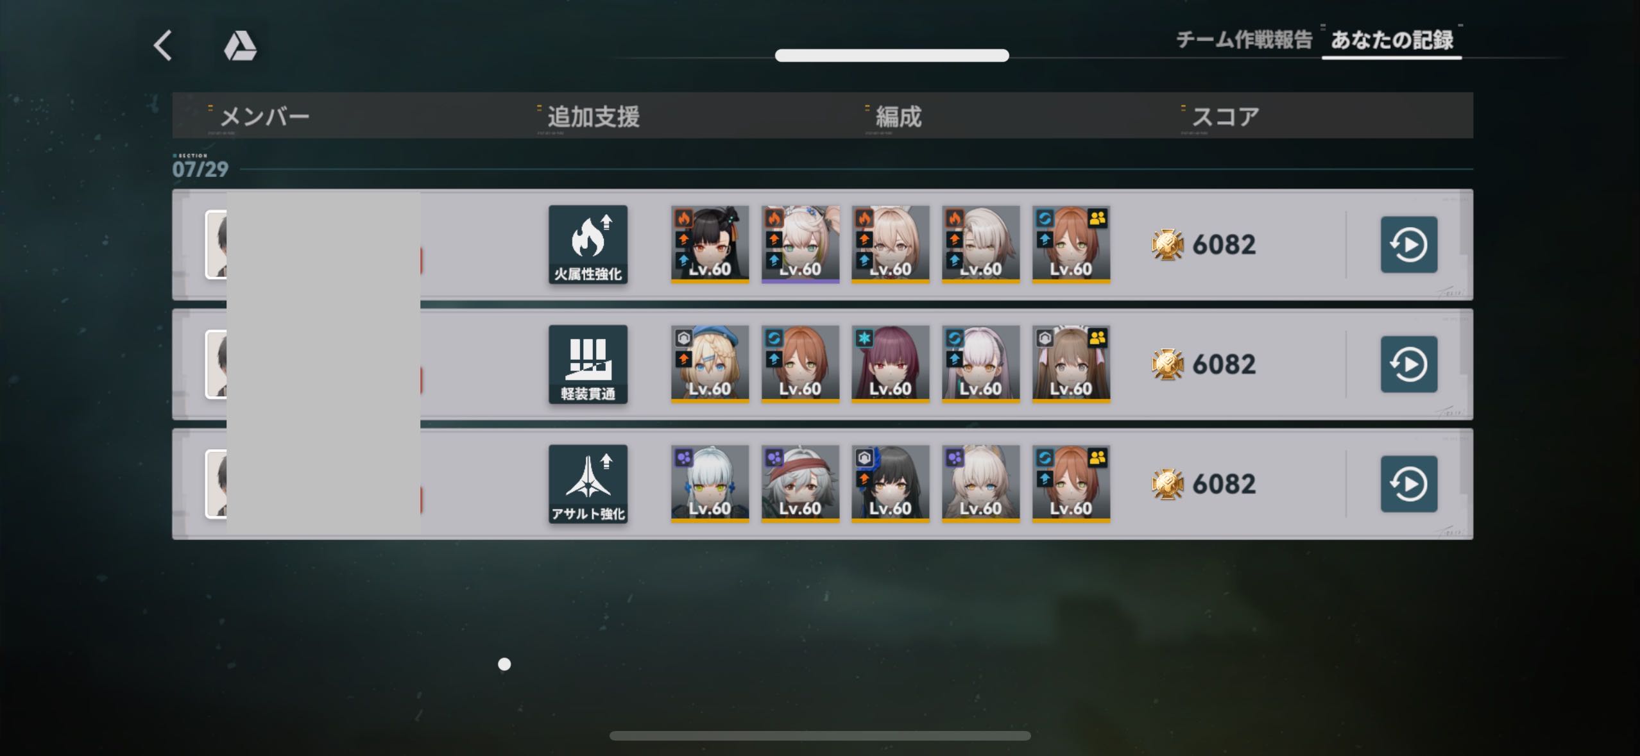Select the あなたの記録 tab
The image size is (1640, 756).
tap(1392, 40)
